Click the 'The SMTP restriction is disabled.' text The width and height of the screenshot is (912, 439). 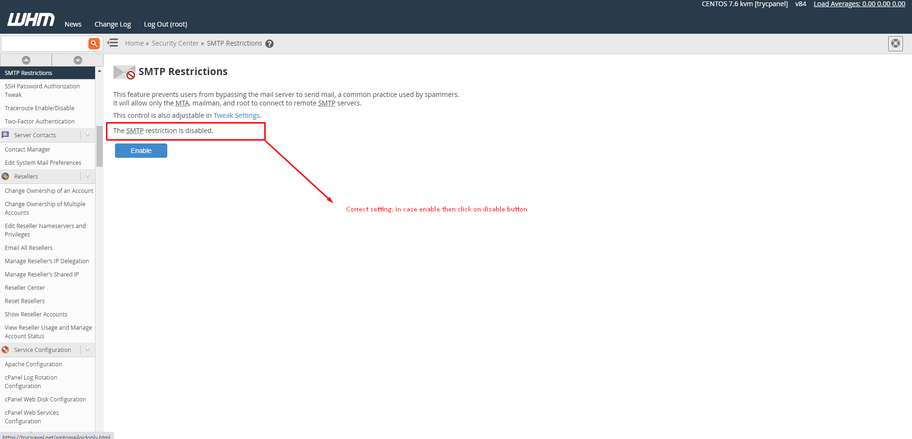click(163, 131)
